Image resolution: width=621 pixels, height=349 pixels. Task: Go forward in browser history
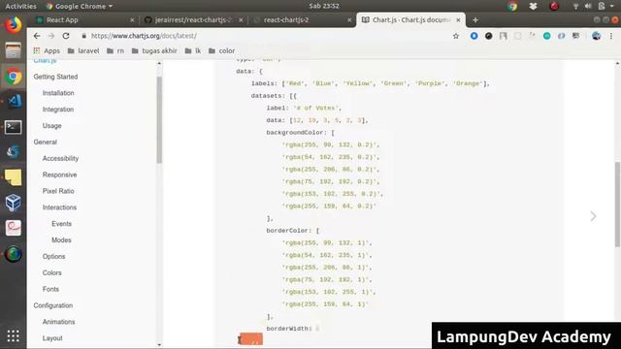pyautogui.click(x=51, y=36)
